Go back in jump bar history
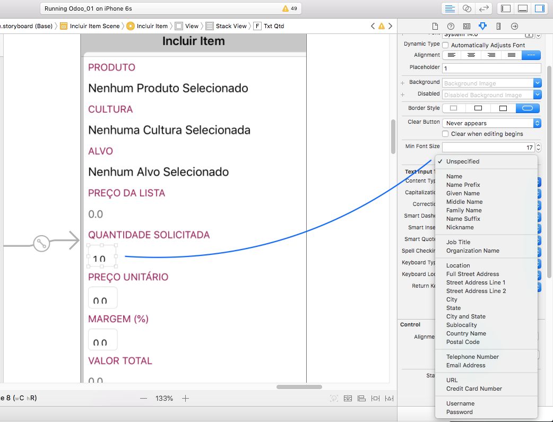This screenshot has width=553, height=422. 373,26
